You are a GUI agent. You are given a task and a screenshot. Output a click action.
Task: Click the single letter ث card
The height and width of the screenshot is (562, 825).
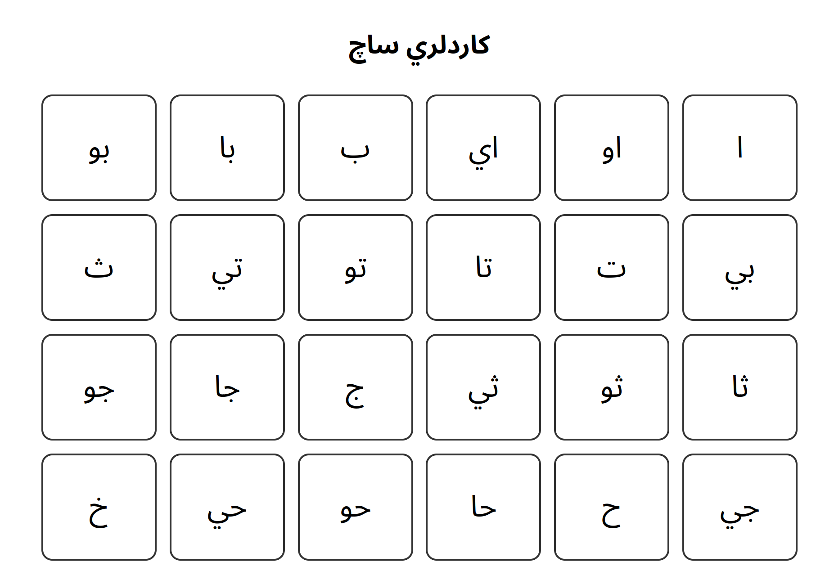pyautogui.click(x=99, y=267)
